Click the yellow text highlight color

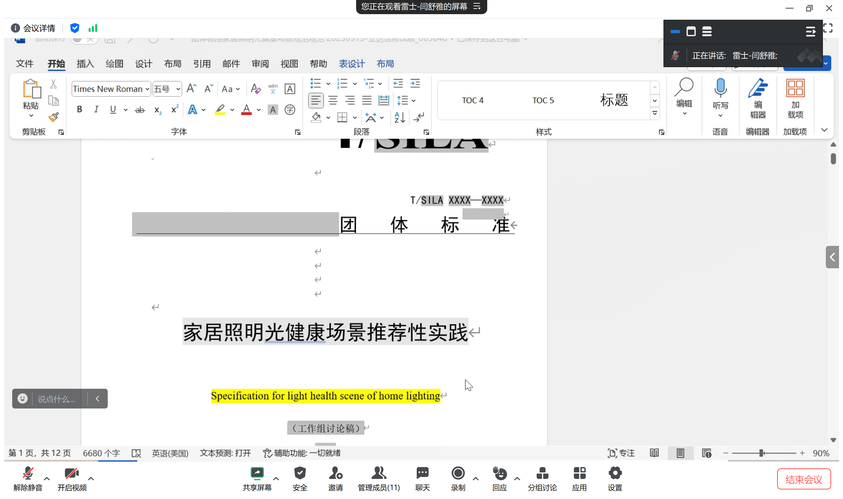click(220, 110)
